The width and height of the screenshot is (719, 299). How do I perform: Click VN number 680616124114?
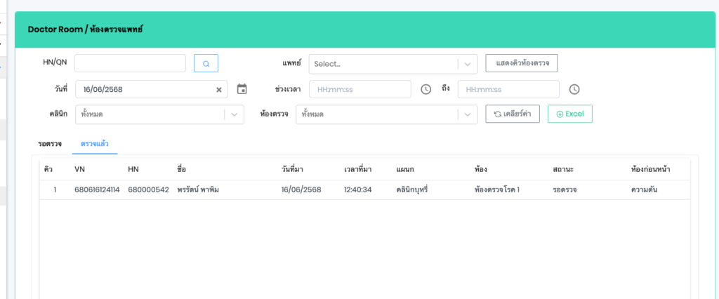[97, 190]
